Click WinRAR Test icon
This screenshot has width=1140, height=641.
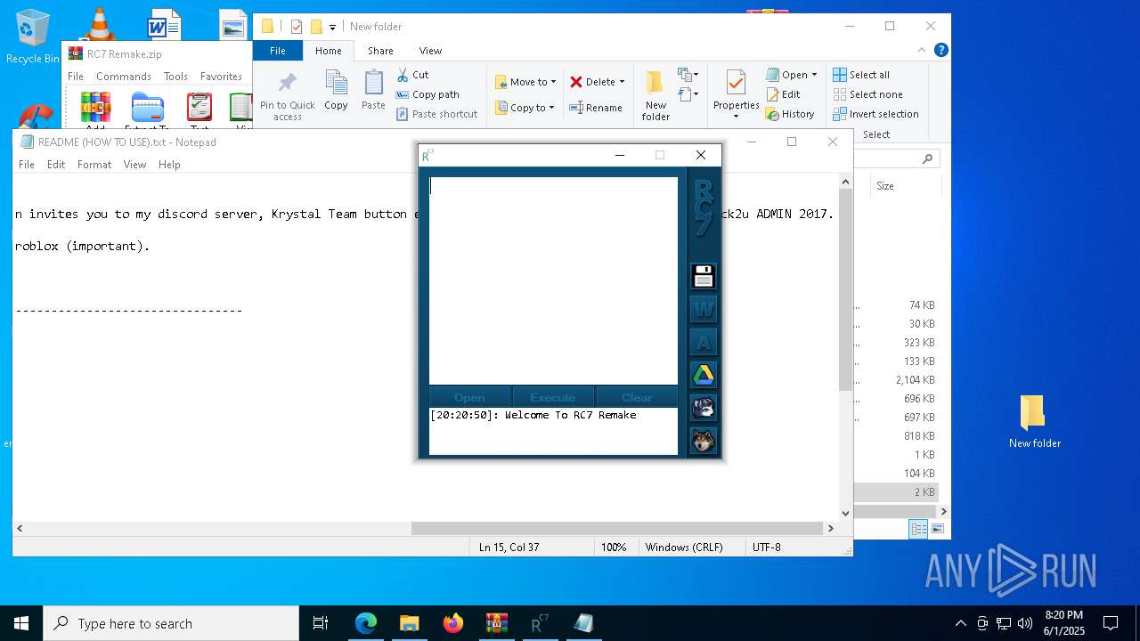tap(199, 110)
